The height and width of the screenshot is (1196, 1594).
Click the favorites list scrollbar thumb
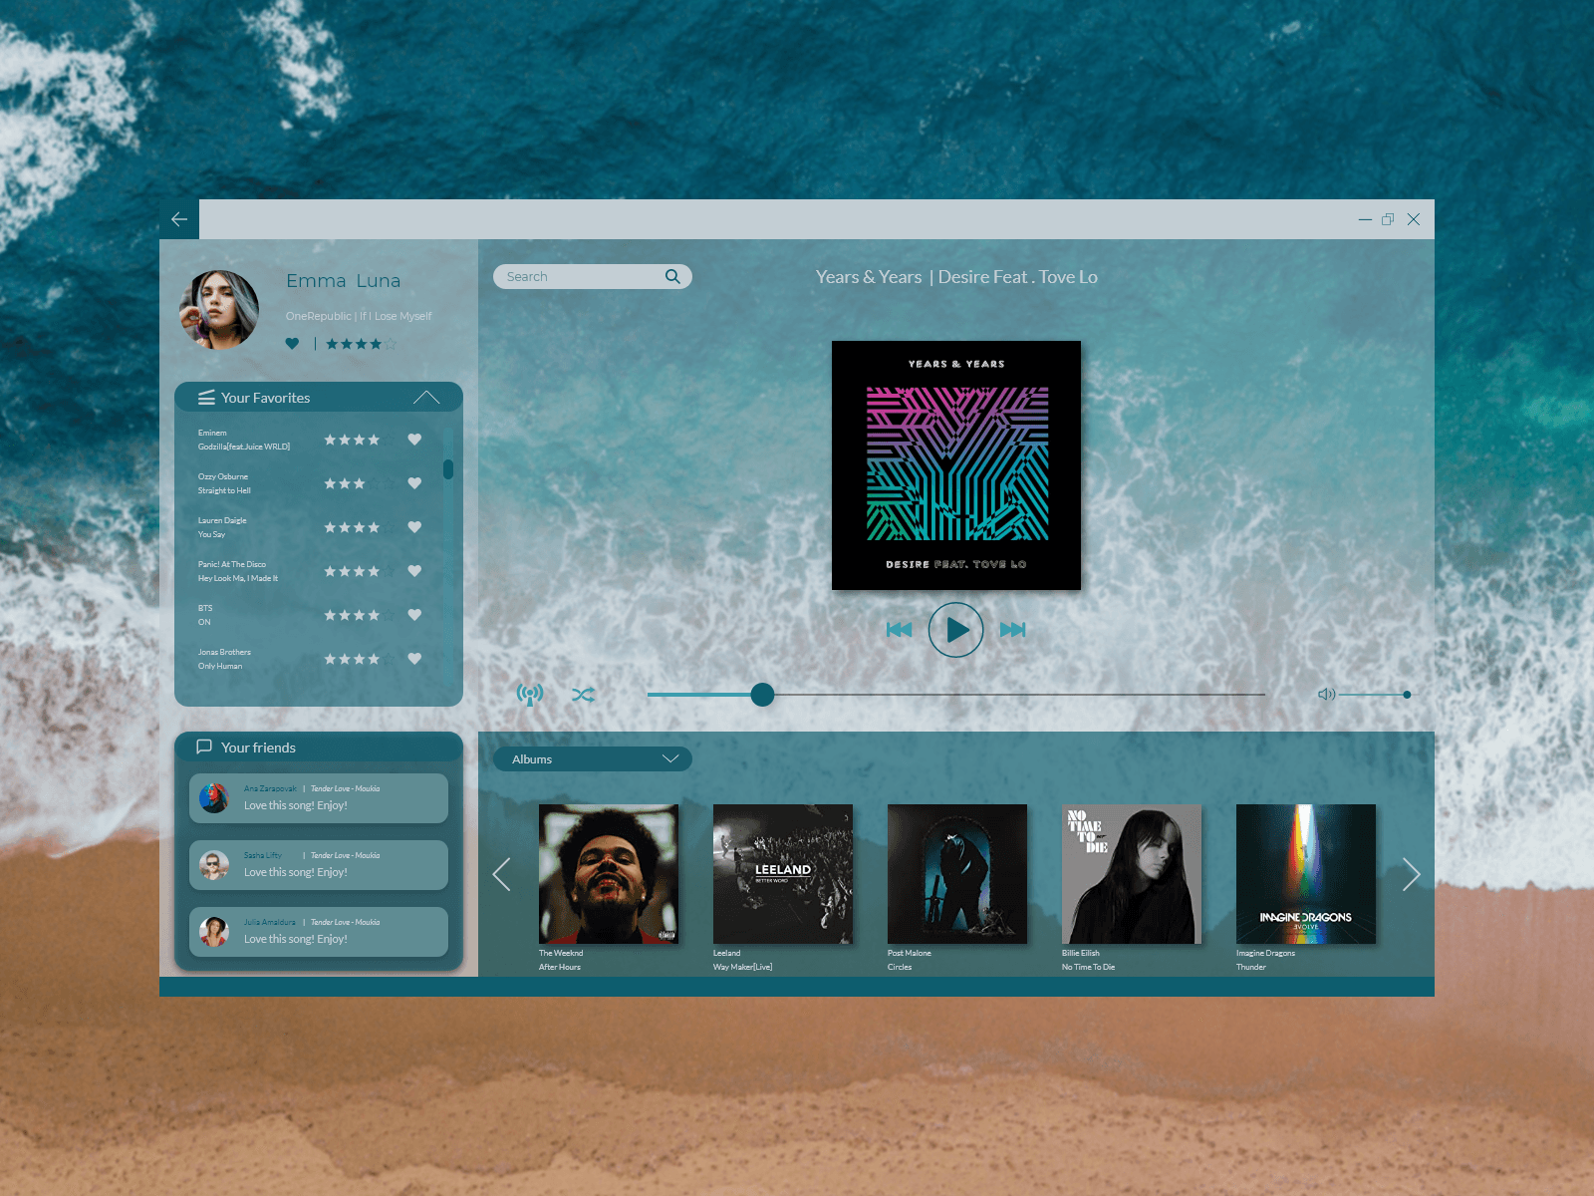(448, 468)
